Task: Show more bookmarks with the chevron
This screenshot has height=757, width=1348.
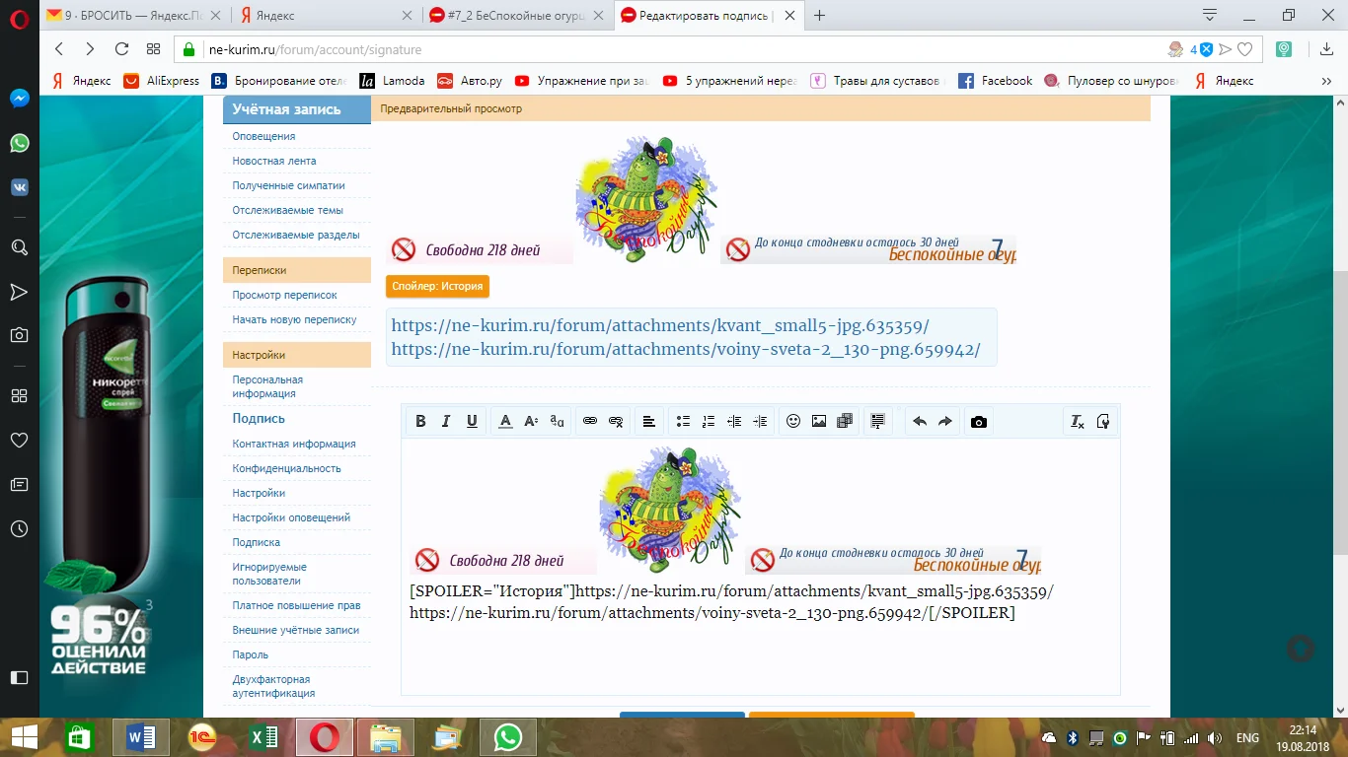Action: tap(1326, 81)
